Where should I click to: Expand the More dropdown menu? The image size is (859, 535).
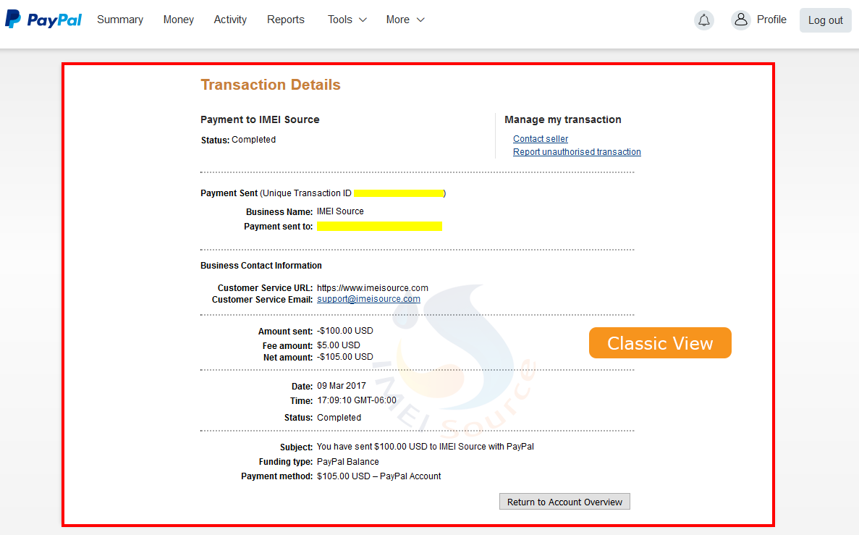[405, 20]
